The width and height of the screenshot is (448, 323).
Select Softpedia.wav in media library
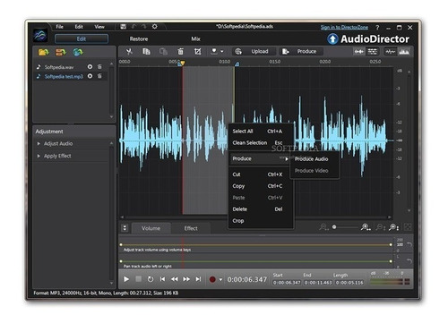click(x=59, y=67)
